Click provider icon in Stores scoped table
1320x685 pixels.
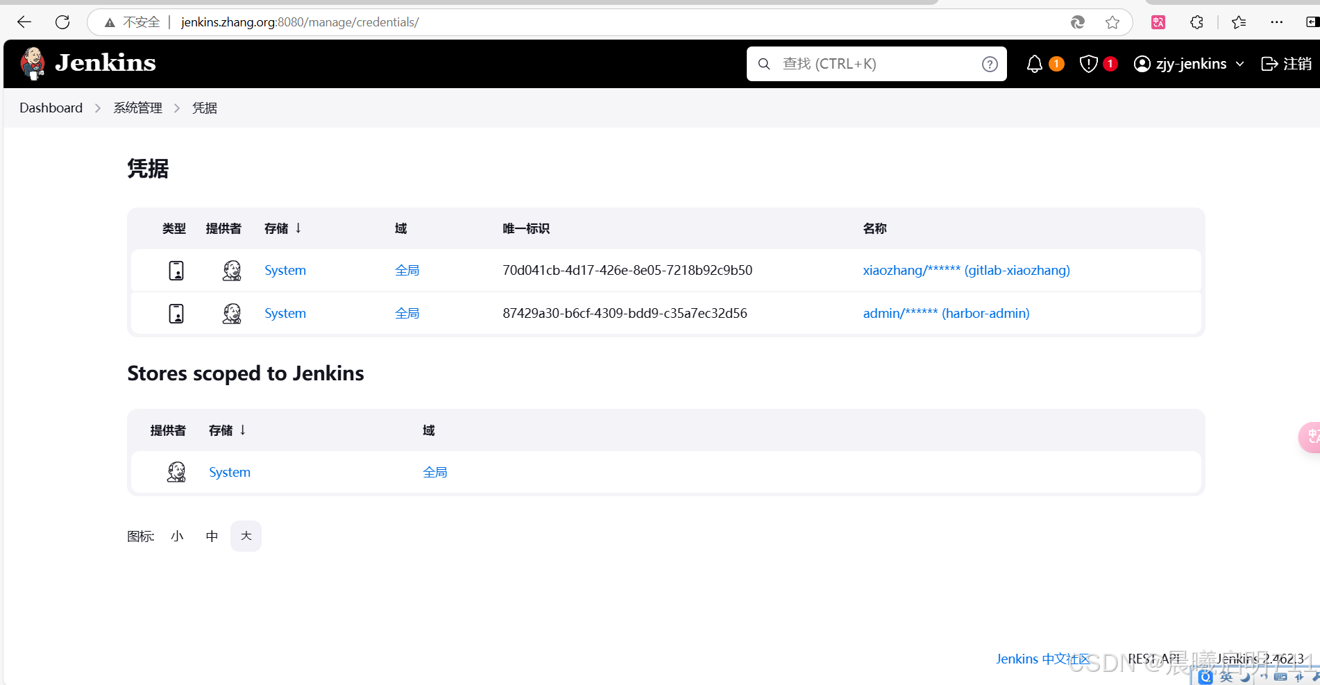pos(176,473)
